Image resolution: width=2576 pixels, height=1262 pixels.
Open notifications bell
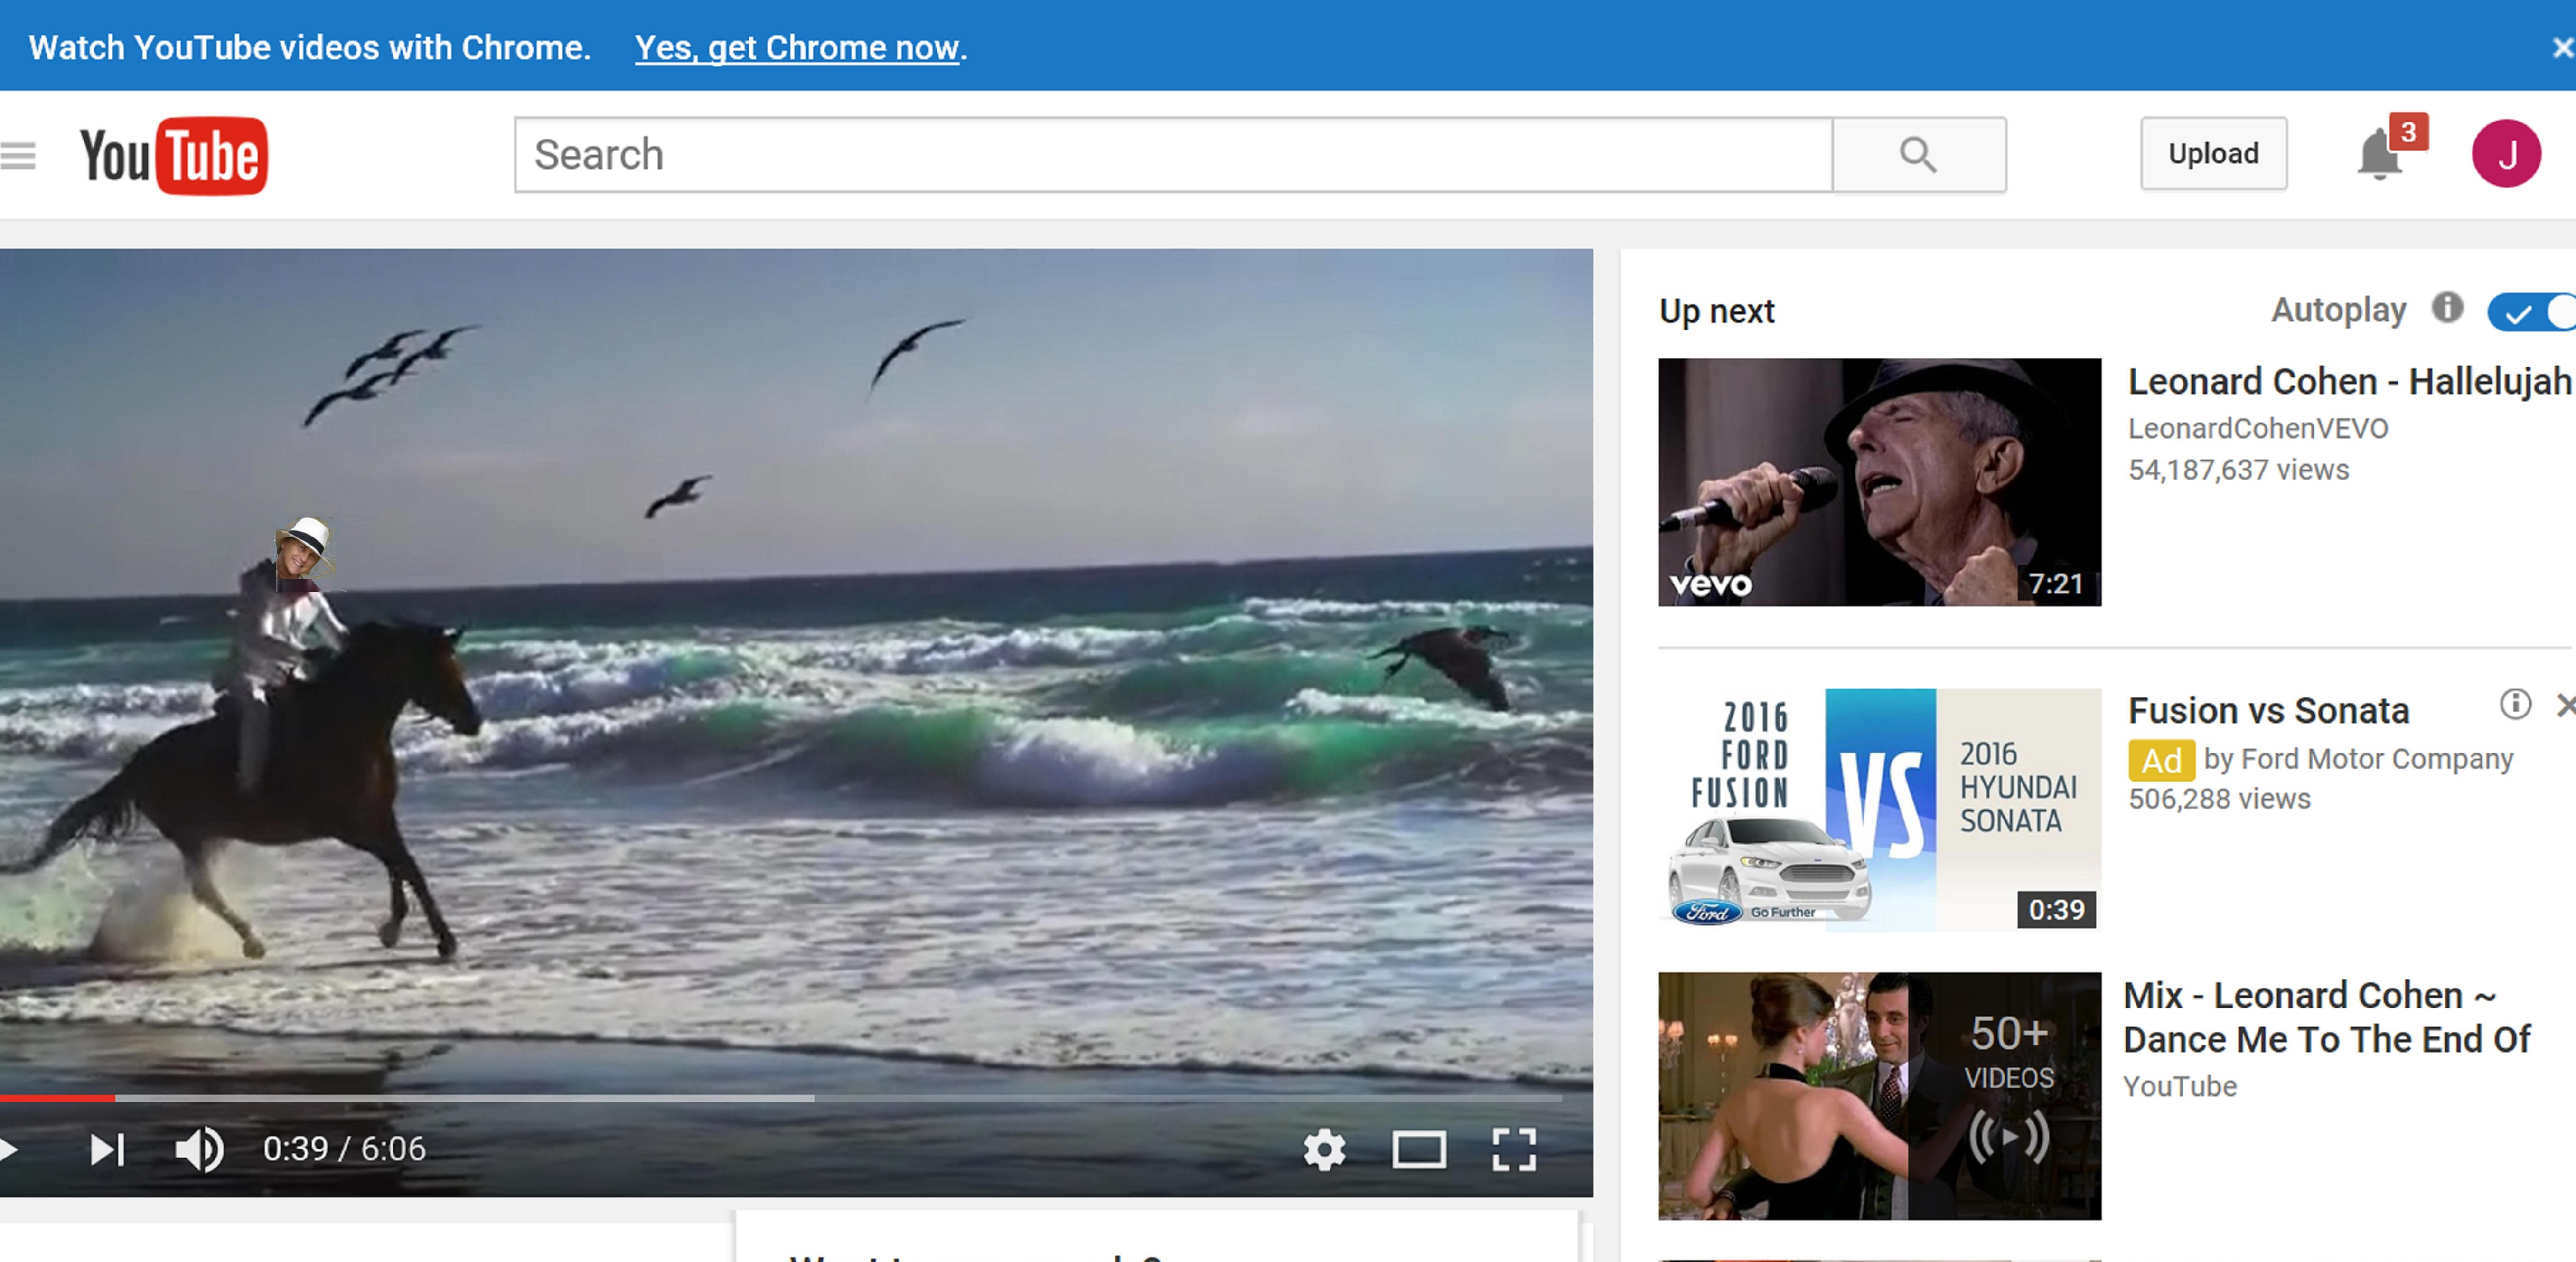tap(2379, 155)
